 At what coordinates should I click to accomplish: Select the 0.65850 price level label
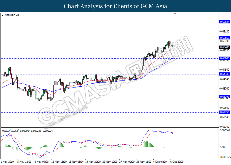[x=225, y=38]
